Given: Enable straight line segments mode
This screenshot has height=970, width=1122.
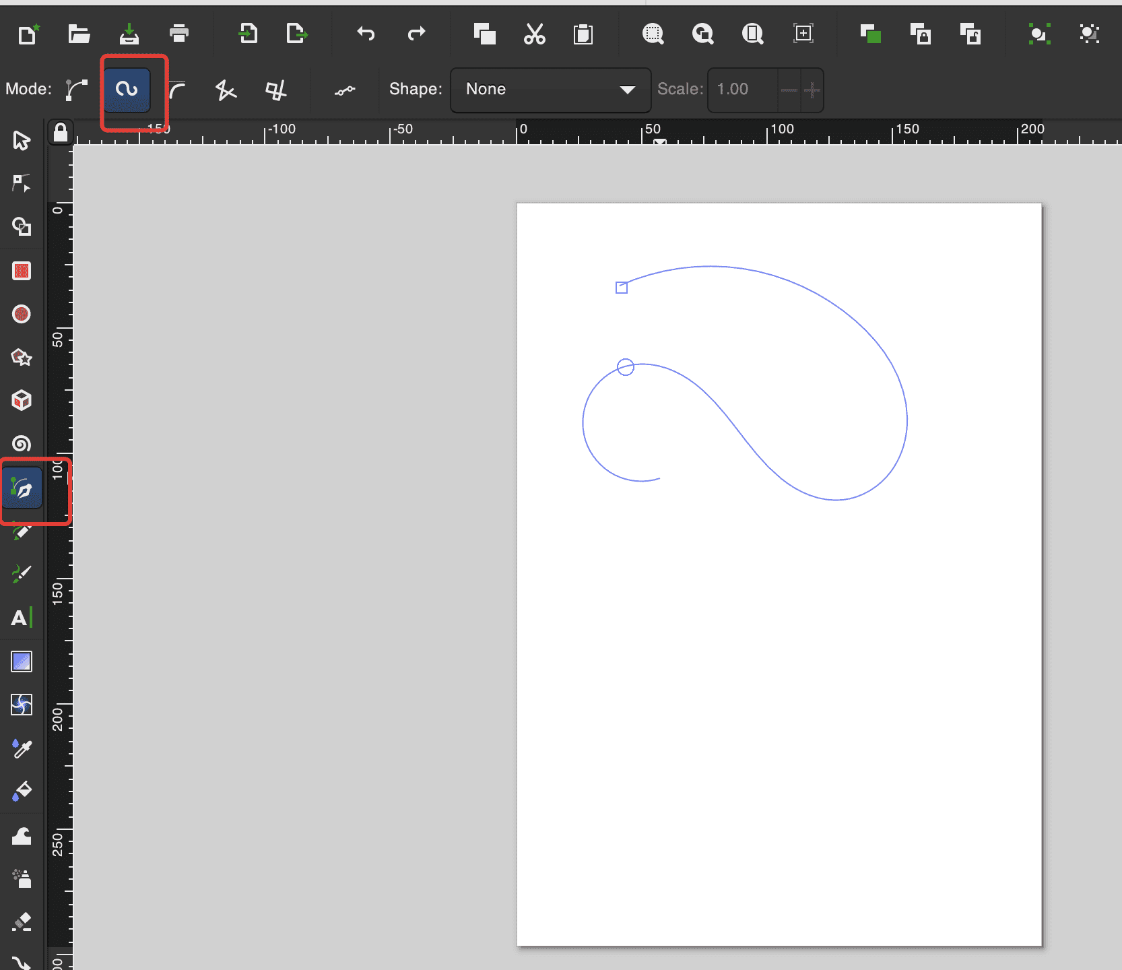Looking at the screenshot, I should tap(226, 89).
